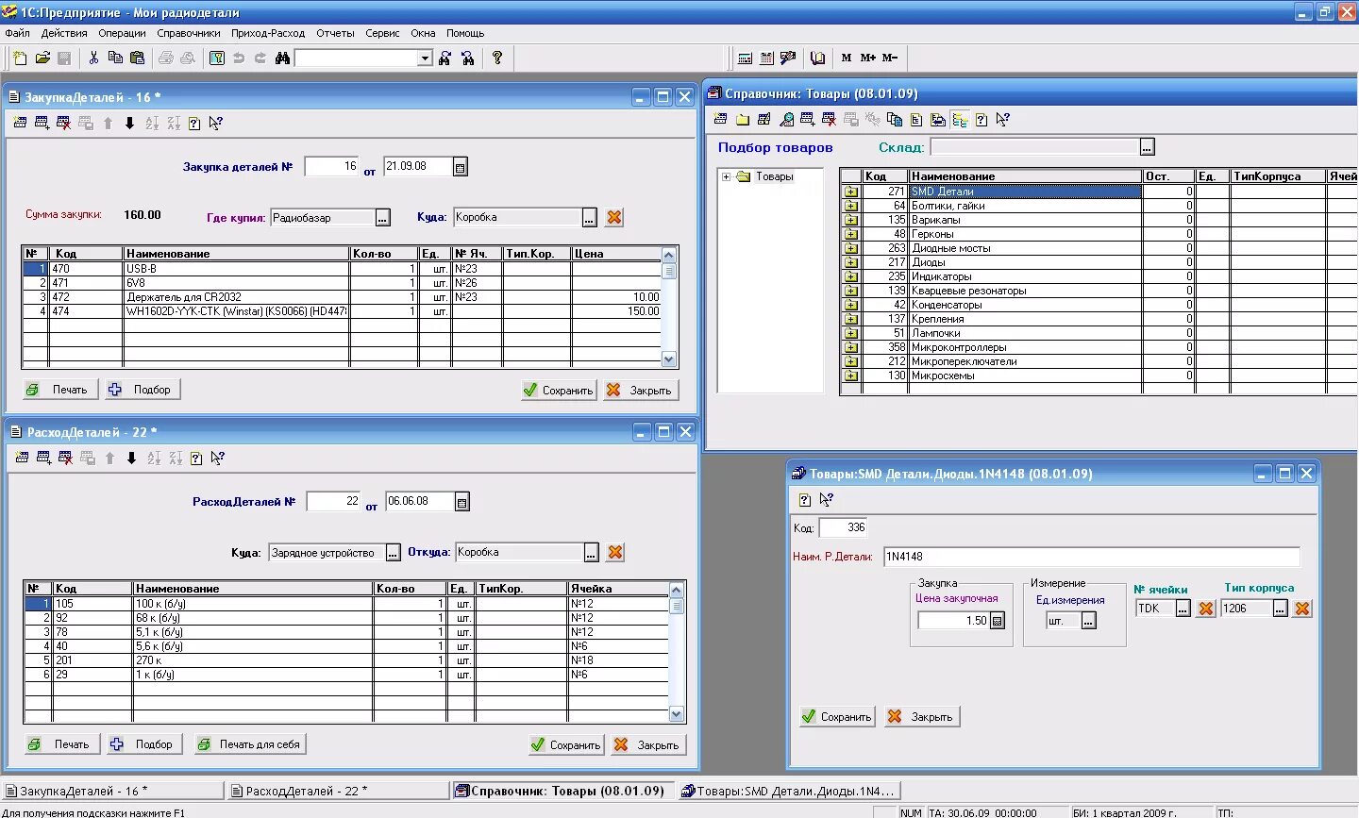Click the Наим. Р.Детали 1N4148 field
This screenshot has width=1359, height=818.
tap(1091, 557)
